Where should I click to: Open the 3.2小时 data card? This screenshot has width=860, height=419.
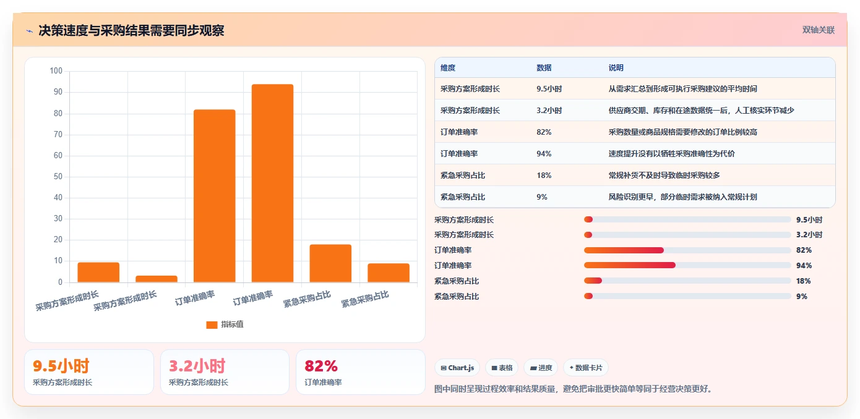pos(225,372)
